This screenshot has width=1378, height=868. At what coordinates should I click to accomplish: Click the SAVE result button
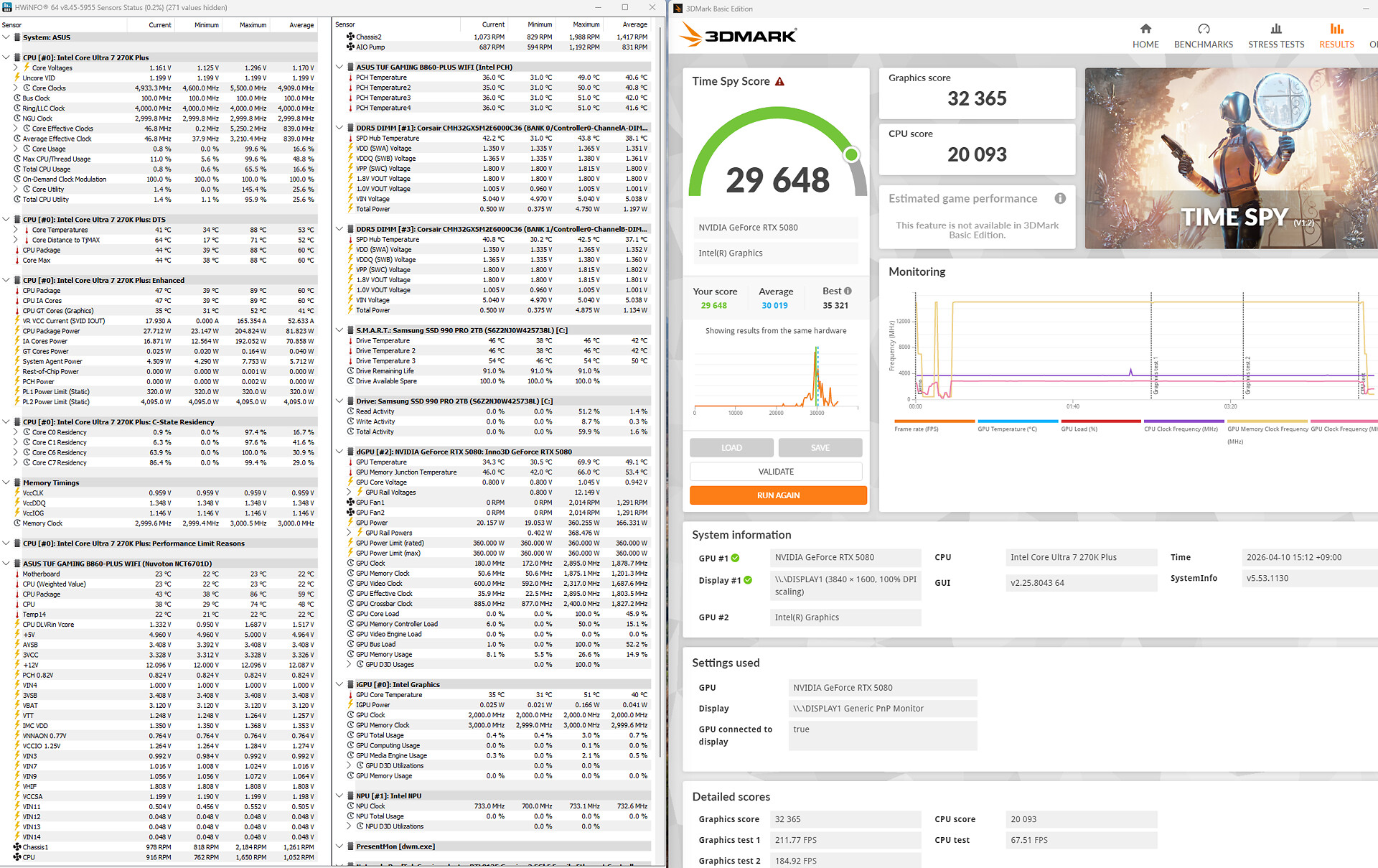820,448
